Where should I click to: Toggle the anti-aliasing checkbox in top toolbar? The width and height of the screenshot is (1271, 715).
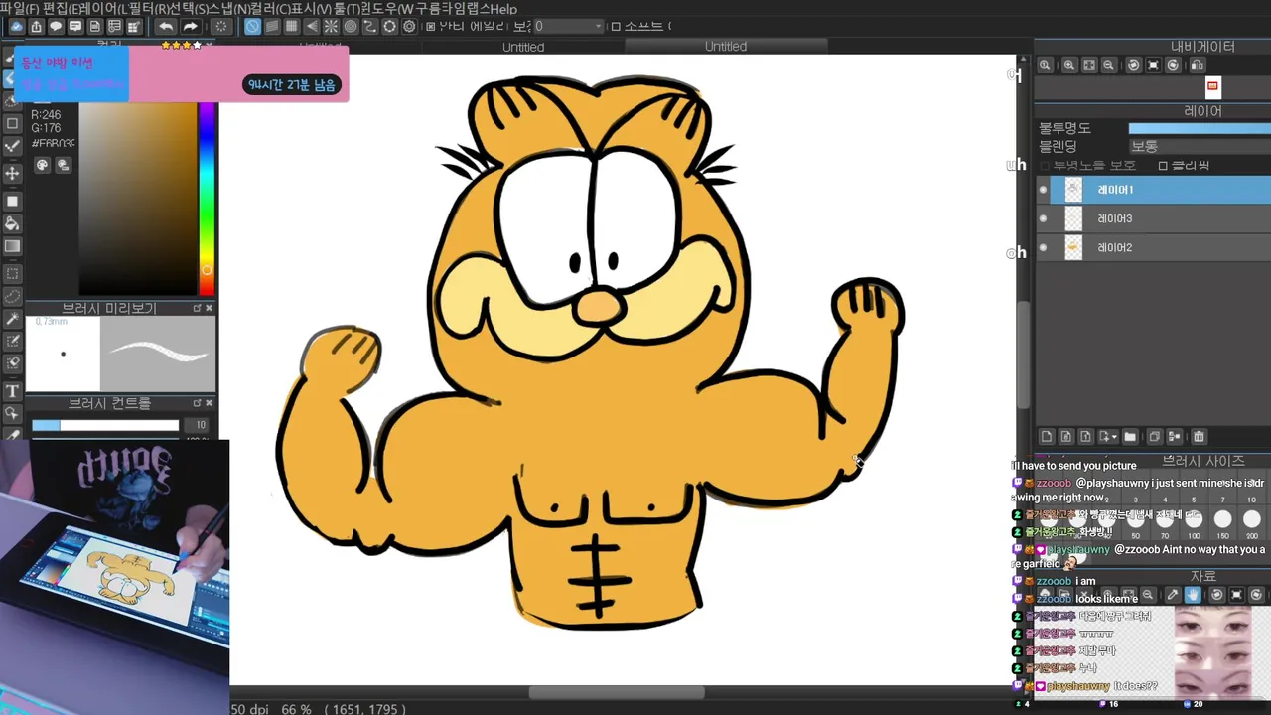[430, 27]
